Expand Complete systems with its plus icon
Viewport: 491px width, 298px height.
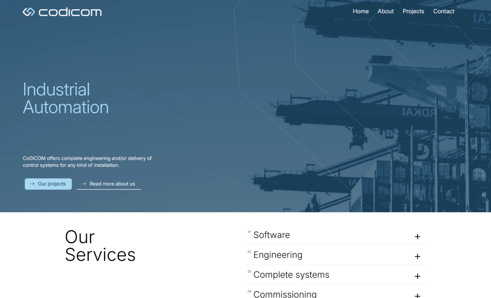pyautogui.click(x=417, y=276)
